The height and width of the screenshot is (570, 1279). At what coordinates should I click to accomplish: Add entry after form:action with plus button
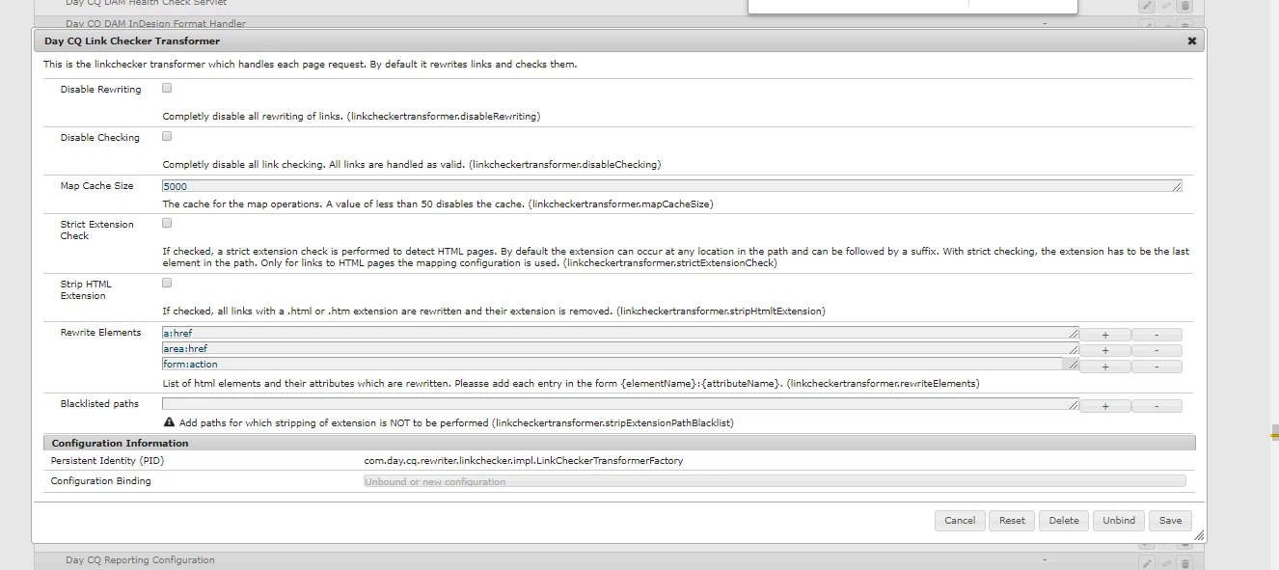[1104, 366]
